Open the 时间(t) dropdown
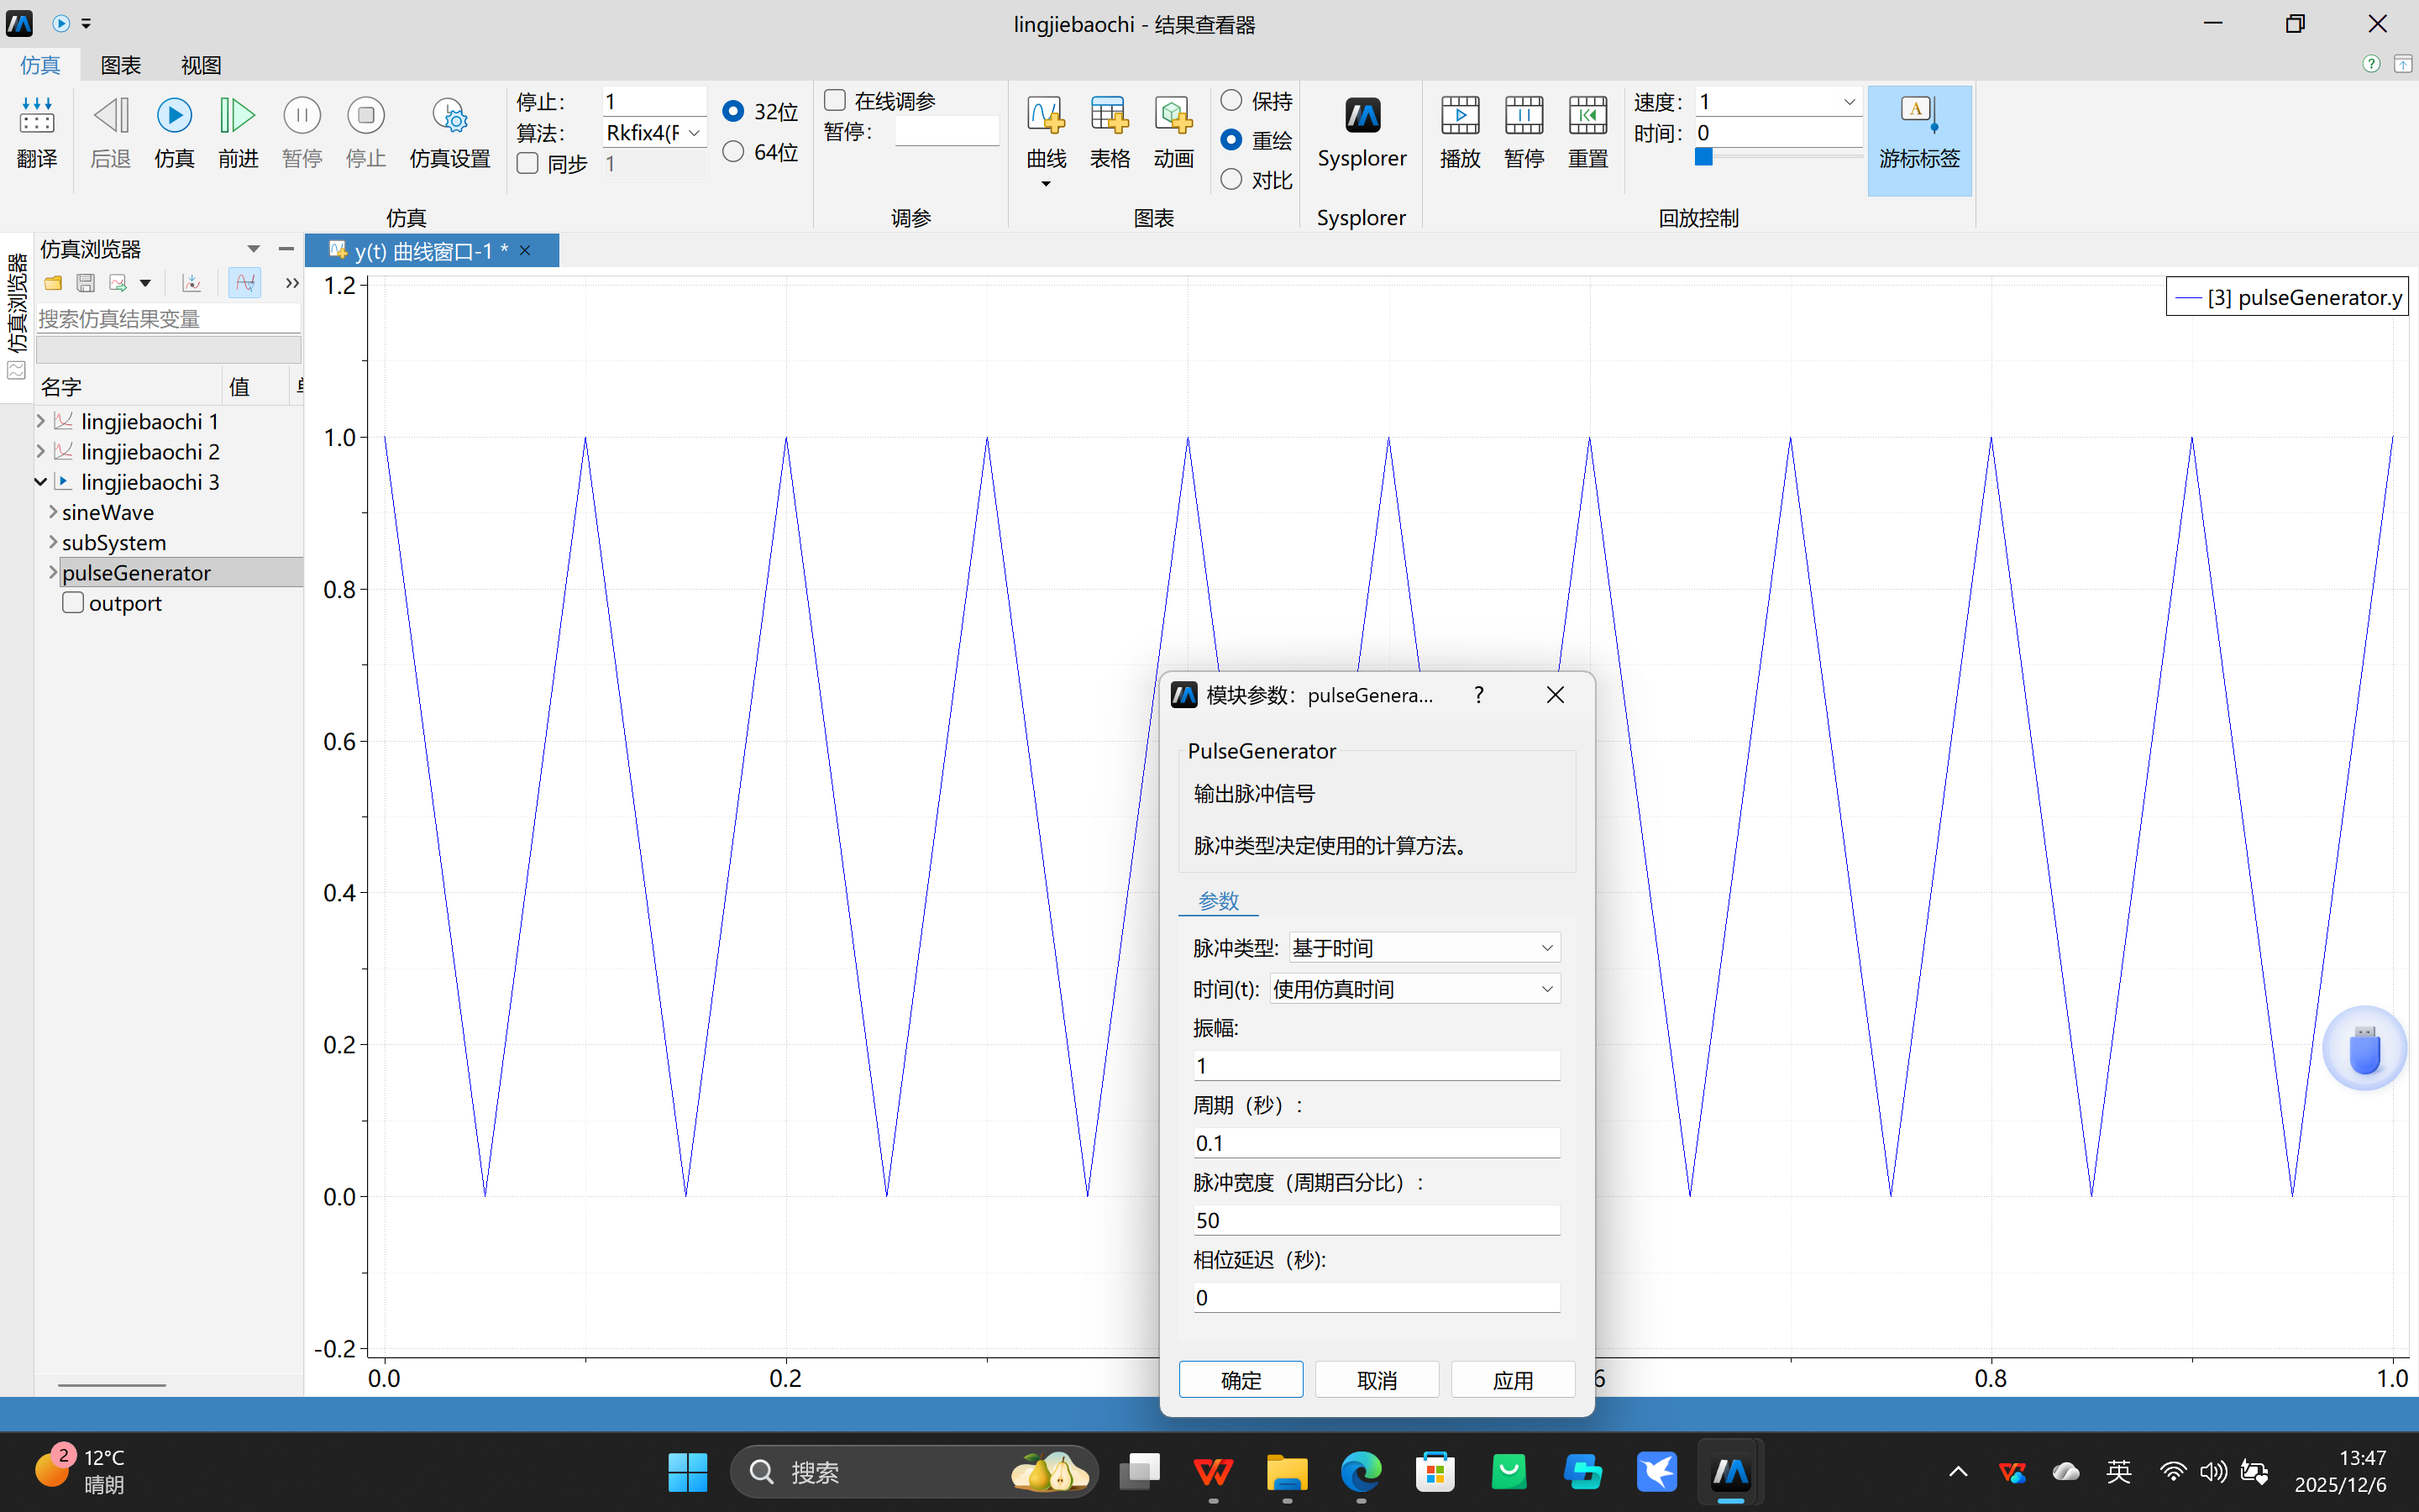This screenshot has height=1512, width=2419. 1414,989
